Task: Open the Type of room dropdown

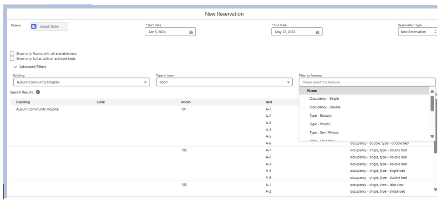Action: (224, 82)
